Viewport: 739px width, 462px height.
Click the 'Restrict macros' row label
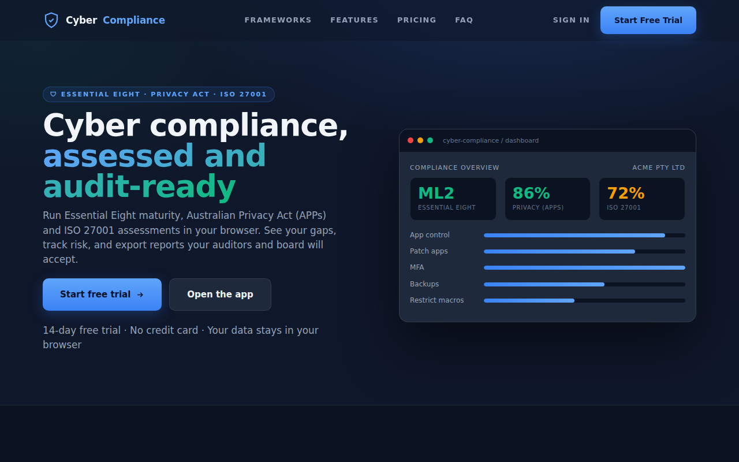(437, 300)
